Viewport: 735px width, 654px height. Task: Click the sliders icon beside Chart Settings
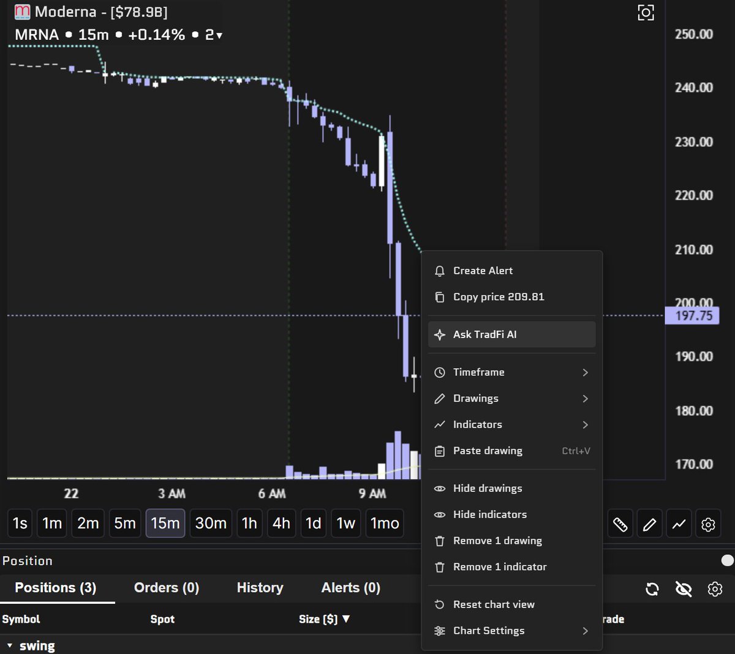click(x=439, y=631)
